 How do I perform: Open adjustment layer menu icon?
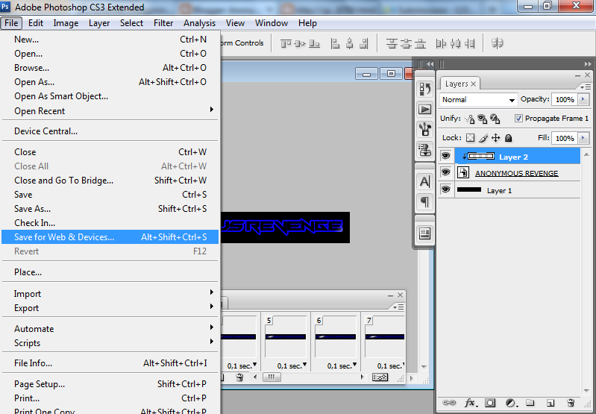511,403
